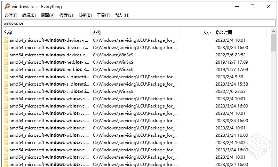Image resolution: width=278 pixels, height=167 pixels.
Task: Open the 视图(V) menu
Action: (48, 15)
